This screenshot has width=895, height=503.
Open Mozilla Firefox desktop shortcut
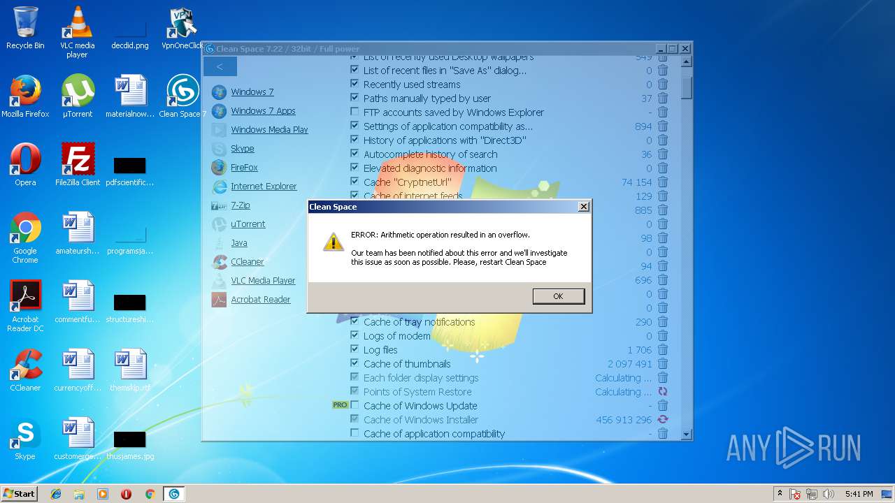(25, 96)
